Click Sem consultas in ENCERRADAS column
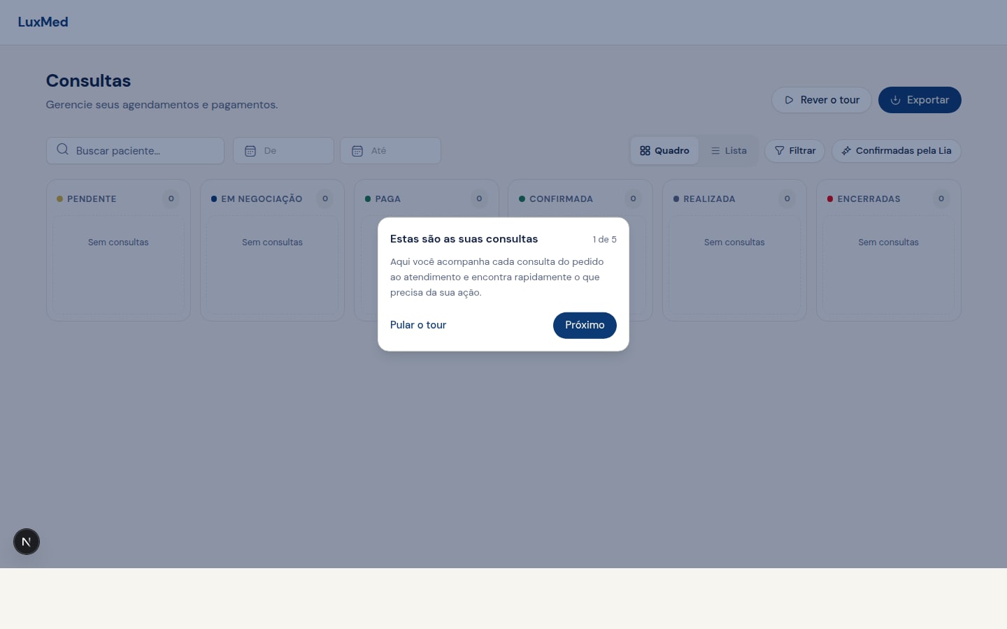 click(888, 243)
